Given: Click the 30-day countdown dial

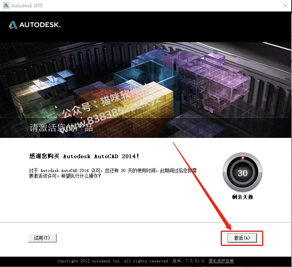Looking at the screenshot, I should click(x=243, y=172).
